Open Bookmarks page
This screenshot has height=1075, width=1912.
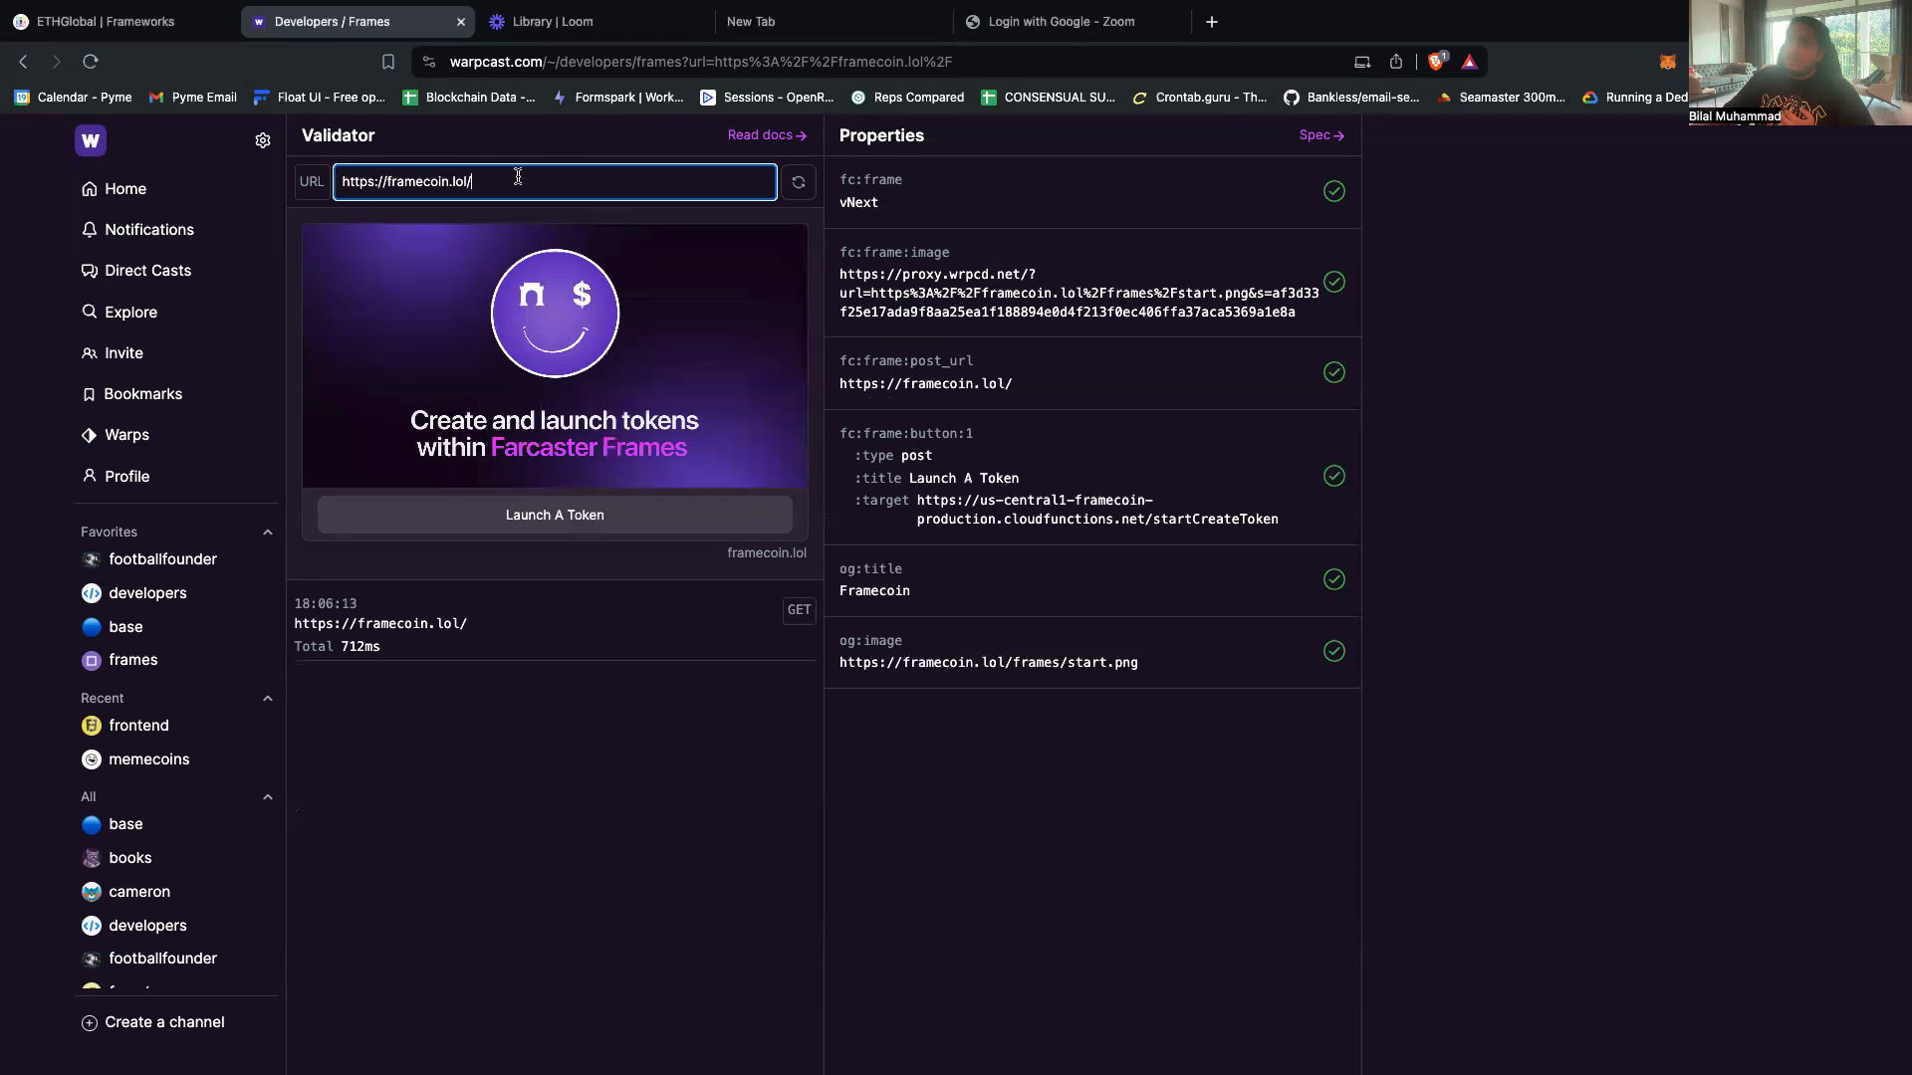(x=132, y=394)
